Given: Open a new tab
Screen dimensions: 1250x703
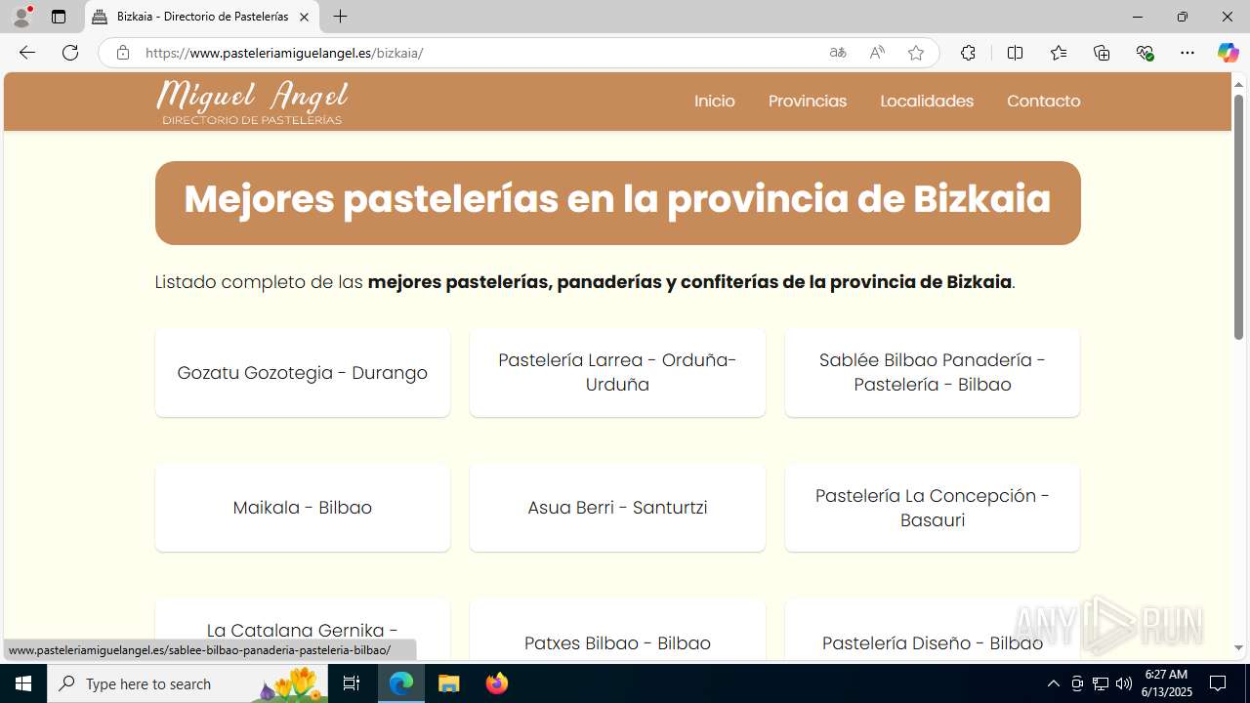Looking at the screenshot, I should click(x=340, y=17).
